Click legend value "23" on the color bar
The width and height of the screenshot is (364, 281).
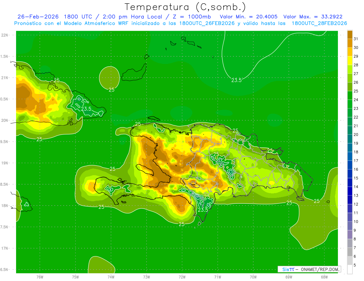click(x=356, y=109)
